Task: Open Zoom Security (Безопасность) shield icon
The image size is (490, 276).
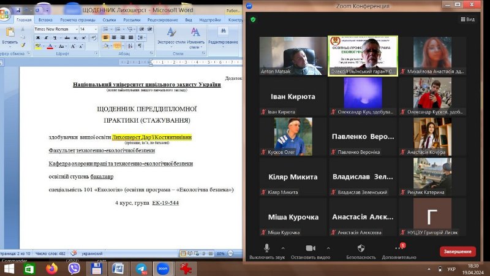Action: coord(361,248)
